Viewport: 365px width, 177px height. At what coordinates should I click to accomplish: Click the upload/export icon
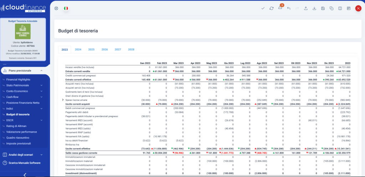[x=306, y=9]
